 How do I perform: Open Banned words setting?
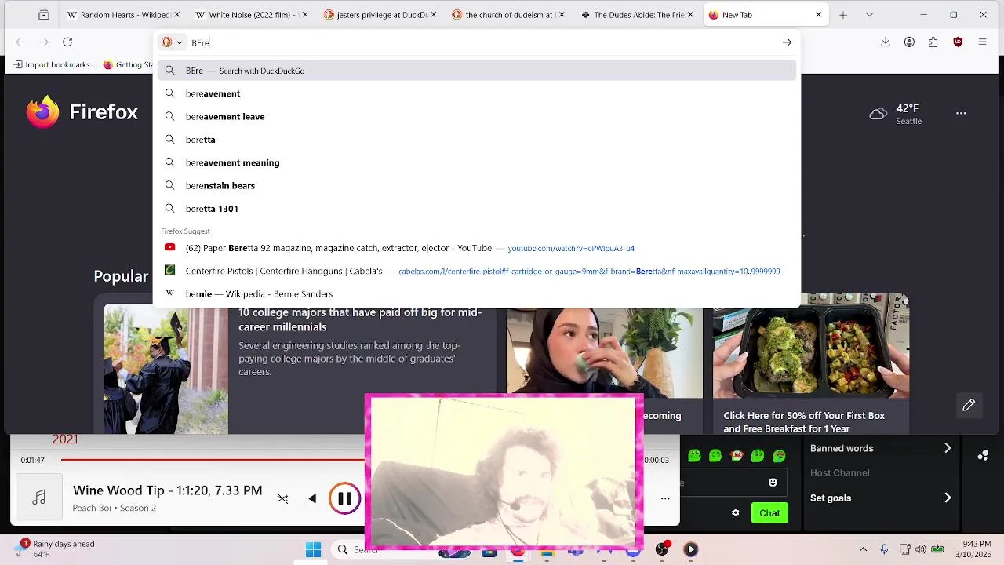881,448
